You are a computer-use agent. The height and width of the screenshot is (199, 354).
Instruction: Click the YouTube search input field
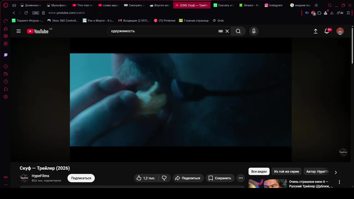[x=163, y=31]
